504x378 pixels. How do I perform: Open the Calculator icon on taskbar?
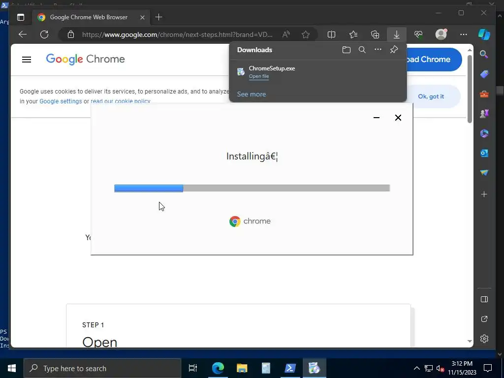pos(266,368)
